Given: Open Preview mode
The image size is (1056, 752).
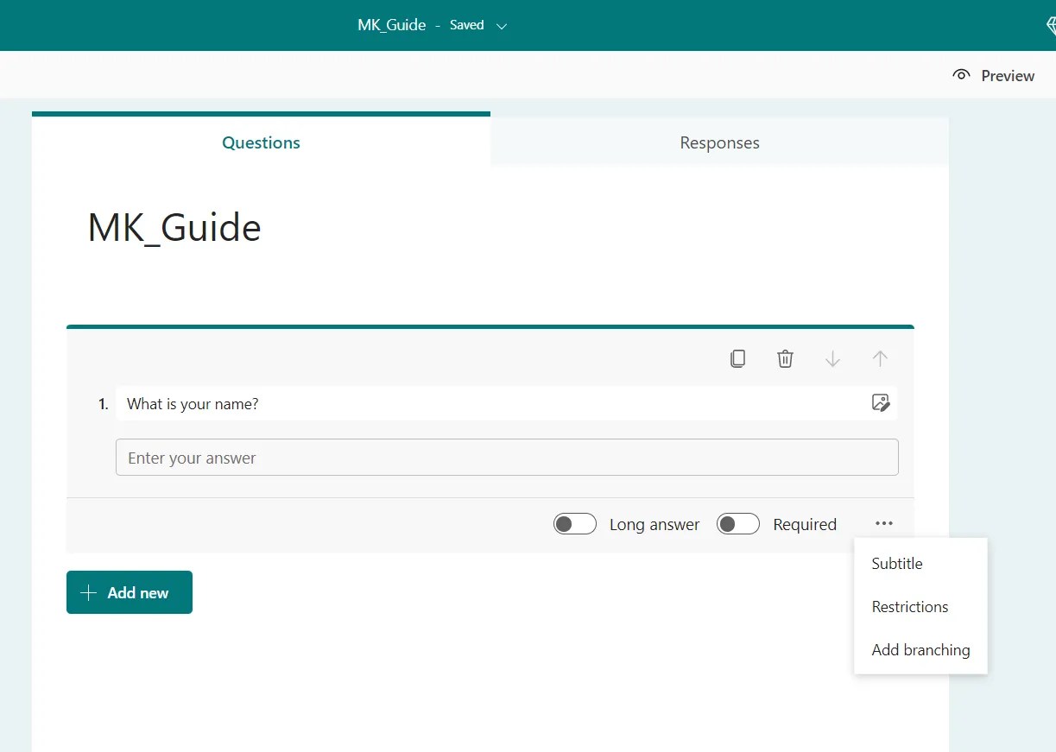Looking at the screenshot, I should coord(993,75).
